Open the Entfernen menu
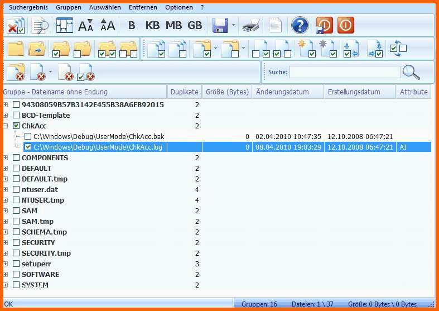439x311 pixels. (x=143, y=8)
